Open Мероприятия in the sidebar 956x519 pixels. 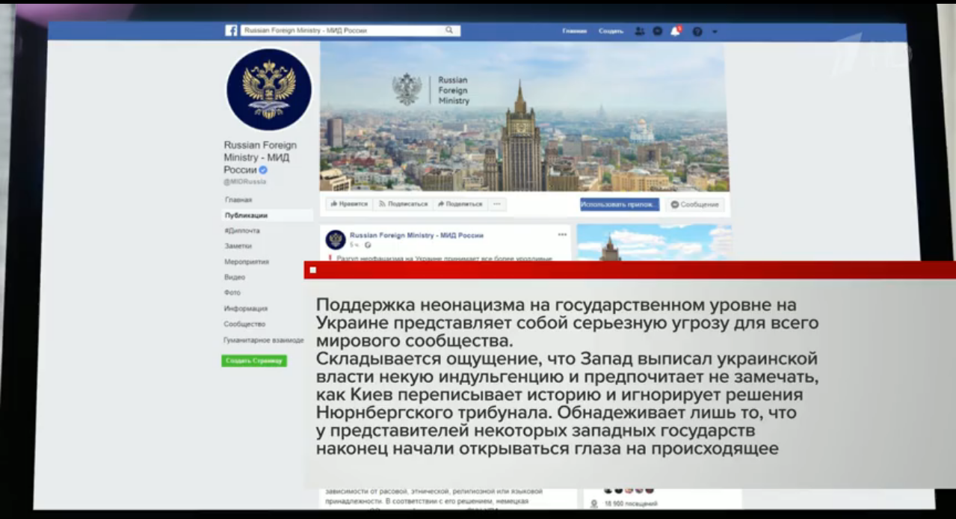pyautogui.click(x=247, y=262)
